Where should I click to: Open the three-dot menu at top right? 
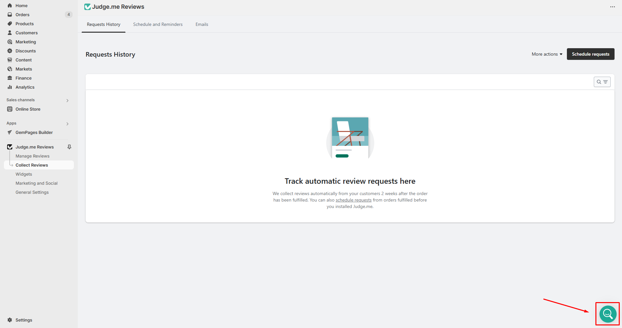coord(612,7)
